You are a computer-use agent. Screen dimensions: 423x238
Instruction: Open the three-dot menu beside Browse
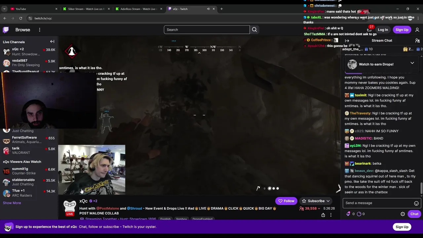[x=40, y=30]
